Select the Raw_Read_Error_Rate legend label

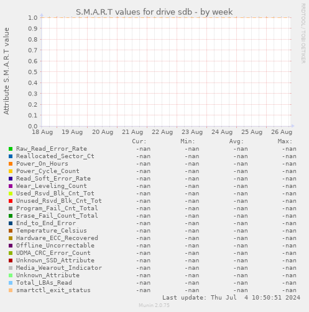(x=52, y=149)
